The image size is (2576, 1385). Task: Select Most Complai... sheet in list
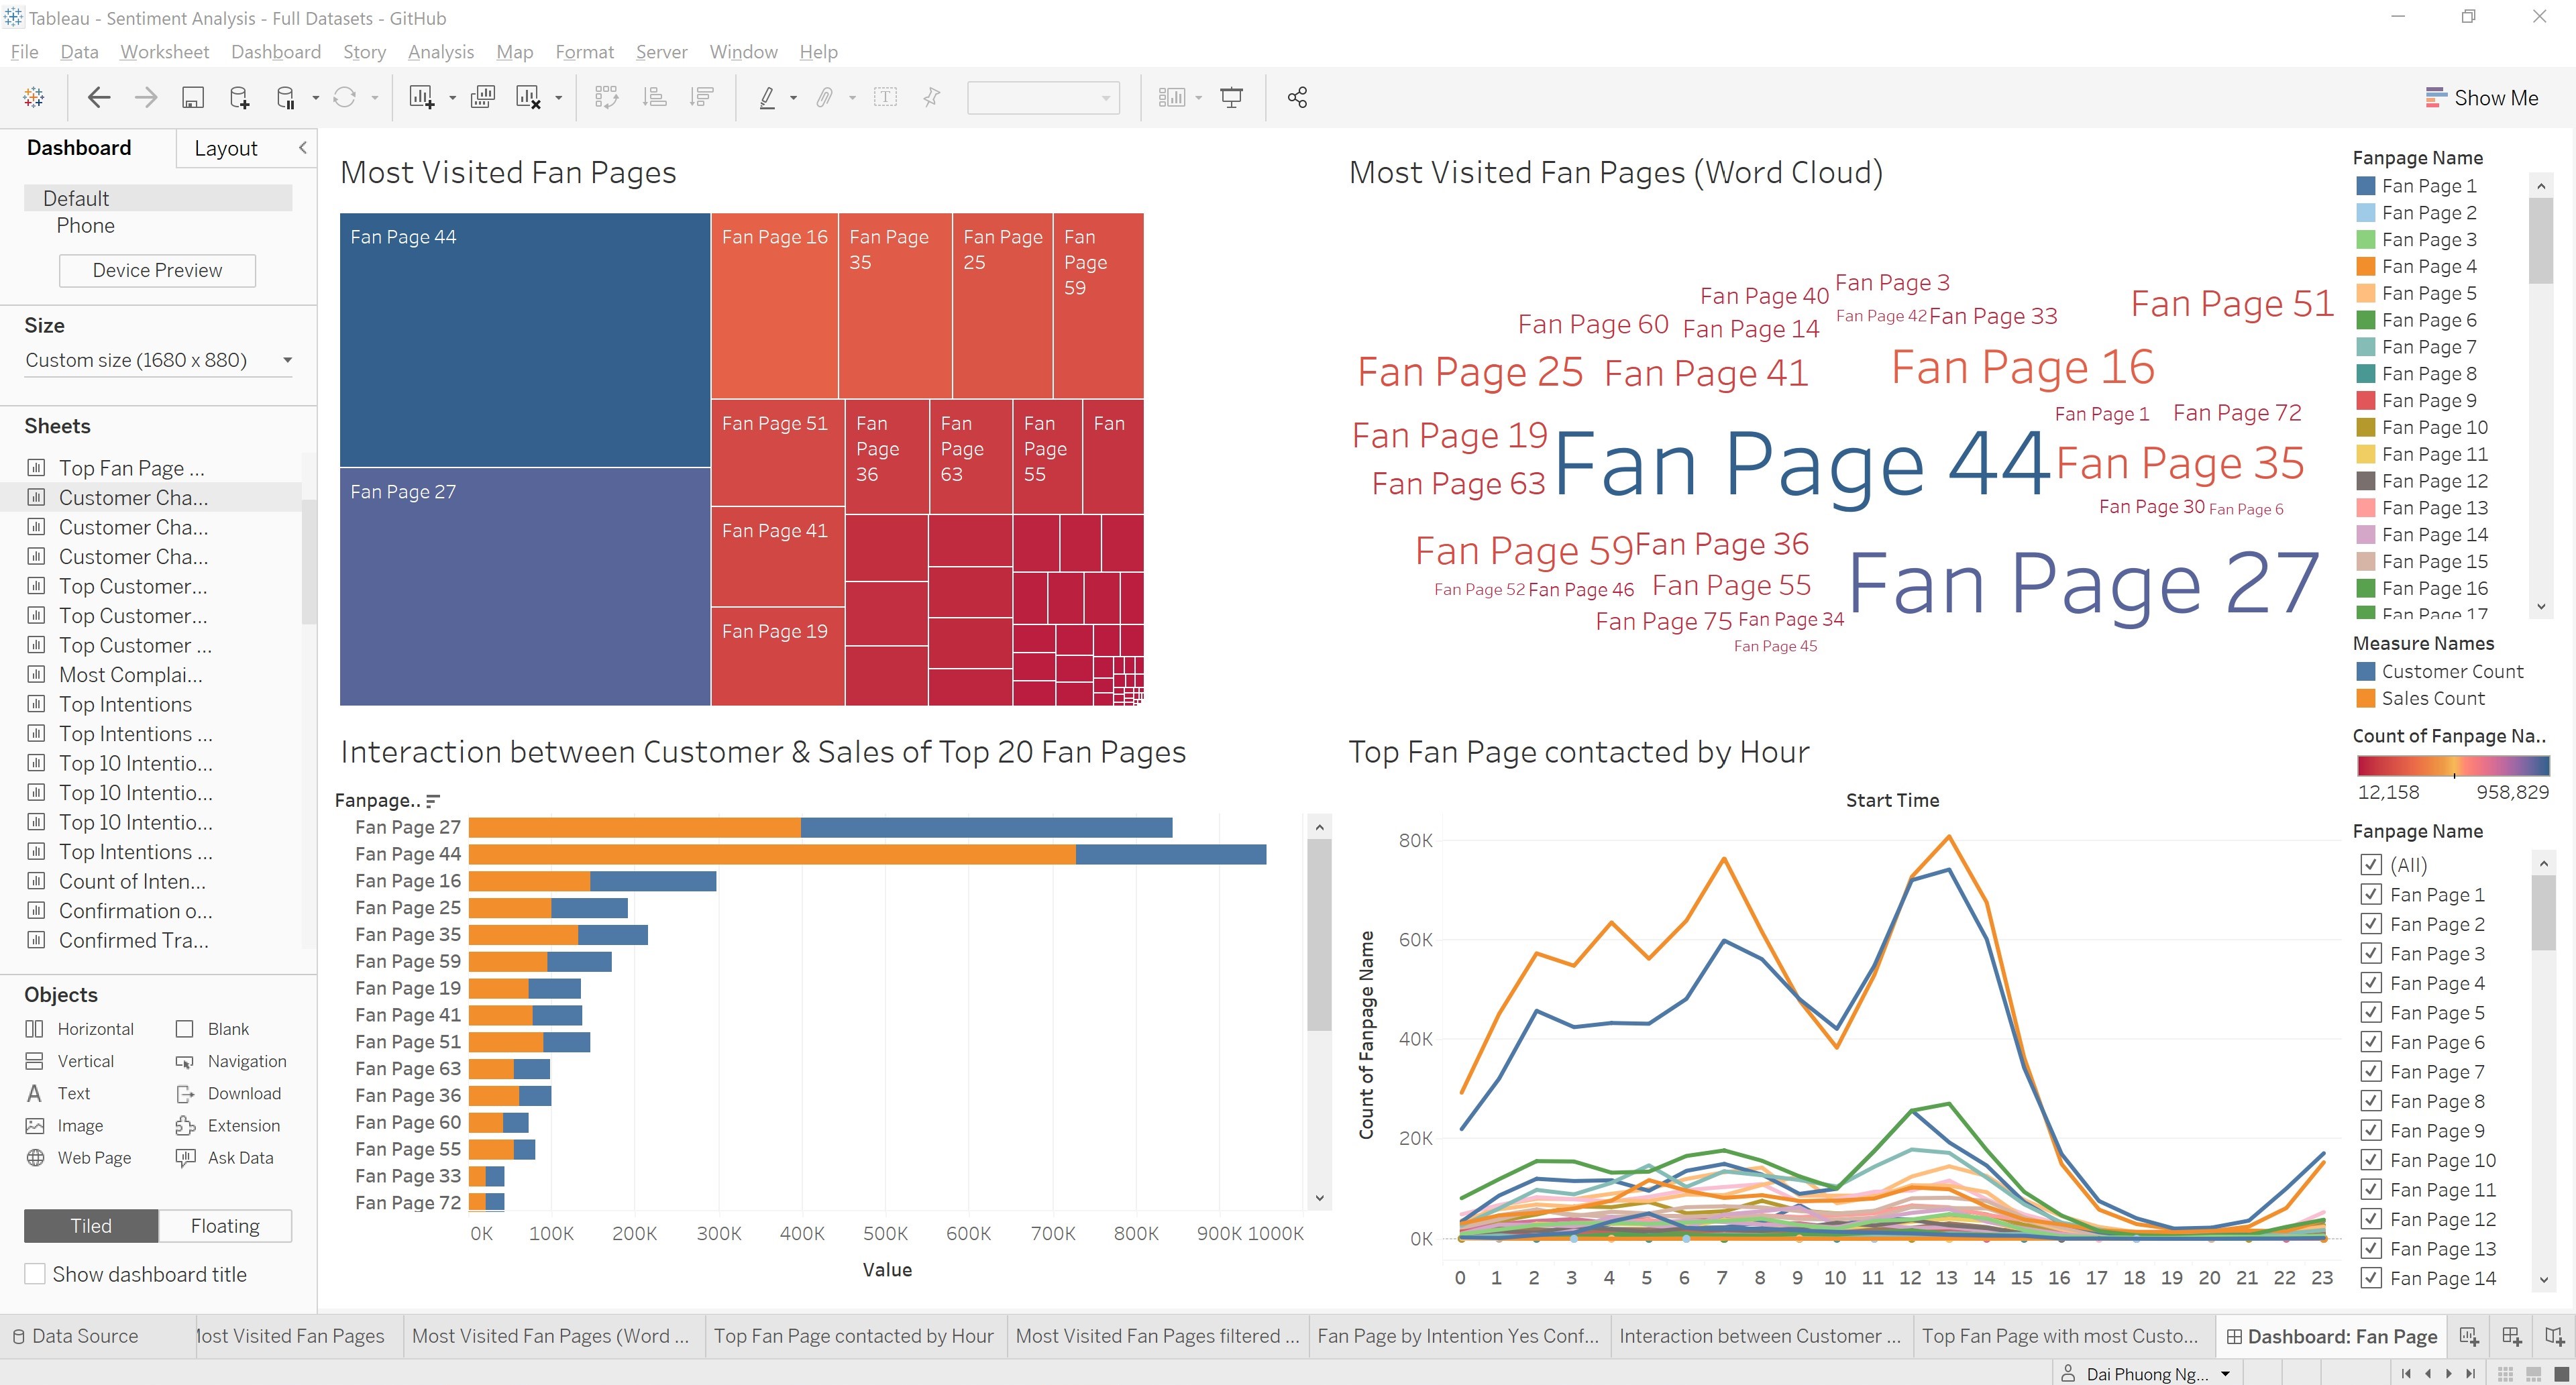coord(131,675)
